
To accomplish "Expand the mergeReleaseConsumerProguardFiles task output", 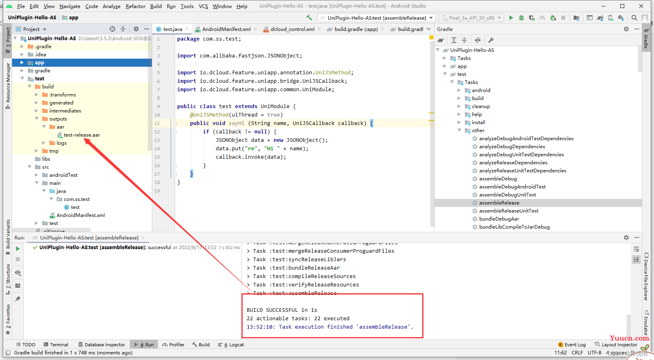I will point(249,251).
